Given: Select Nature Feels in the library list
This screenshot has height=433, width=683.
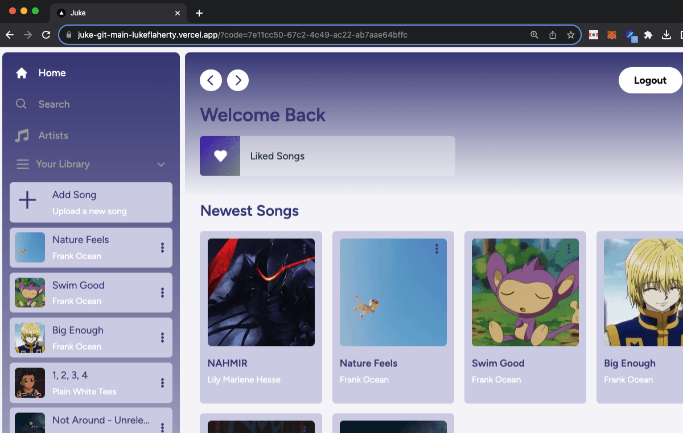Looking at the screenshot, I should pos(91,247).
